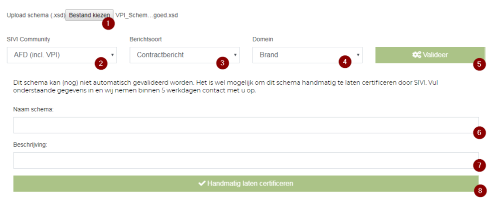Viewport: 500px width, 200px height.
Task: Click the selected .xsd file name
Action: (x=146, y=15)
